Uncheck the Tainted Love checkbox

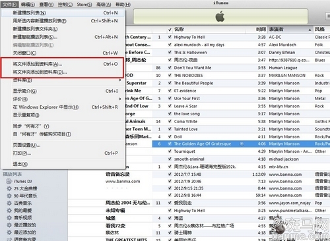pos(170,129)
